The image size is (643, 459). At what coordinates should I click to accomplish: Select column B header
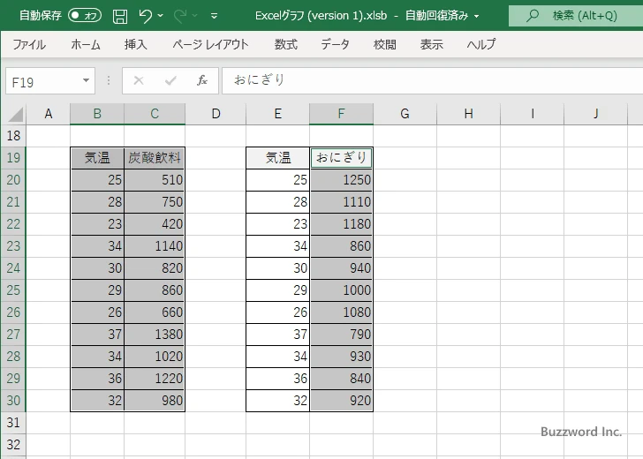[97, 114]
